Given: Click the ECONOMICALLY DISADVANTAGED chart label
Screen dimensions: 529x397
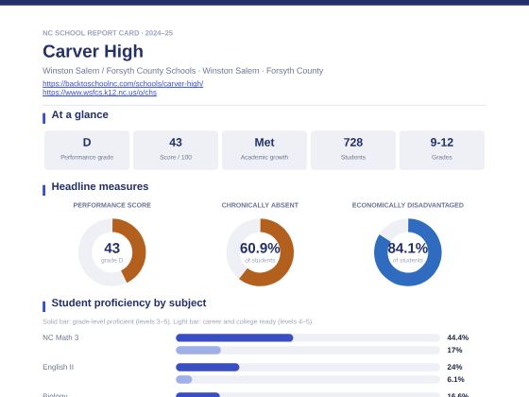Looking at the screenshot, I should pyautogui.click(x=407, y=205).
